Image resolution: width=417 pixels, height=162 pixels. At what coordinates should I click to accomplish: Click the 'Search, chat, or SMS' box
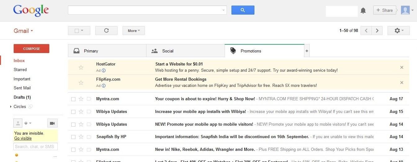point(35,146)
